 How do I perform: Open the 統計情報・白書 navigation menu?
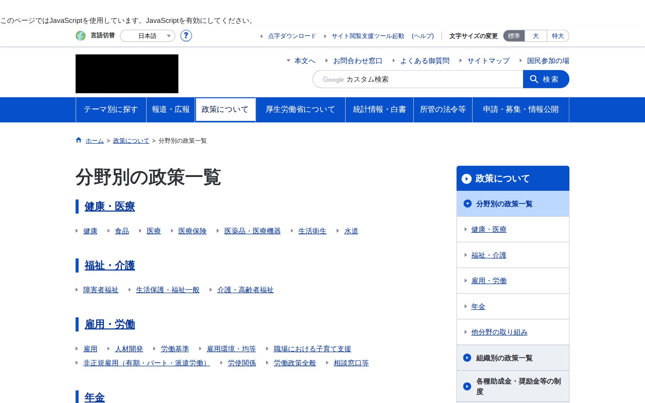point(379,109)
